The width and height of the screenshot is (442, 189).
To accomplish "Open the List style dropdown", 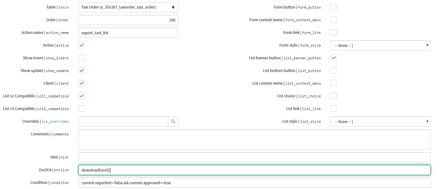I will [x=380, y=121].
